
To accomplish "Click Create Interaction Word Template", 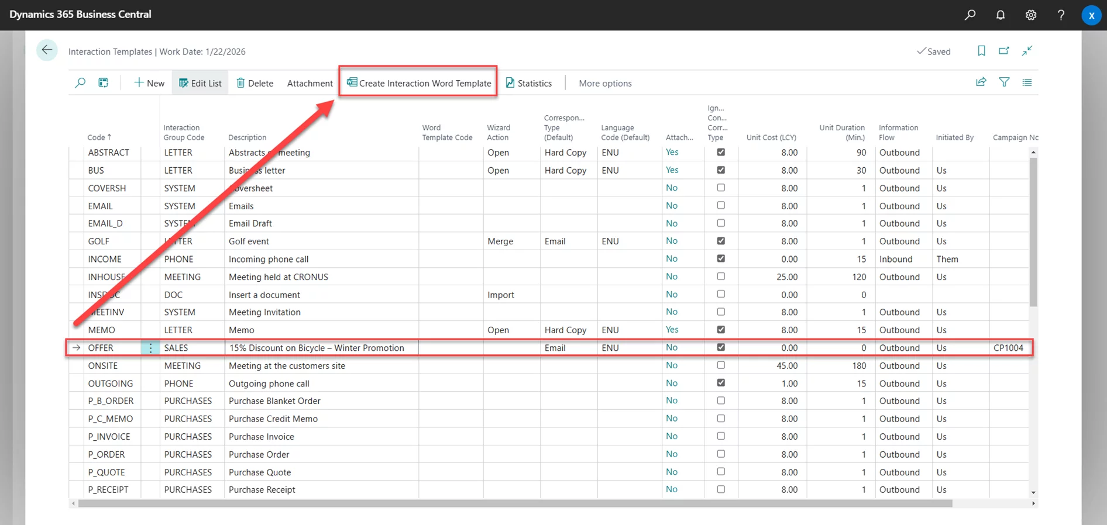I will 419,83.
